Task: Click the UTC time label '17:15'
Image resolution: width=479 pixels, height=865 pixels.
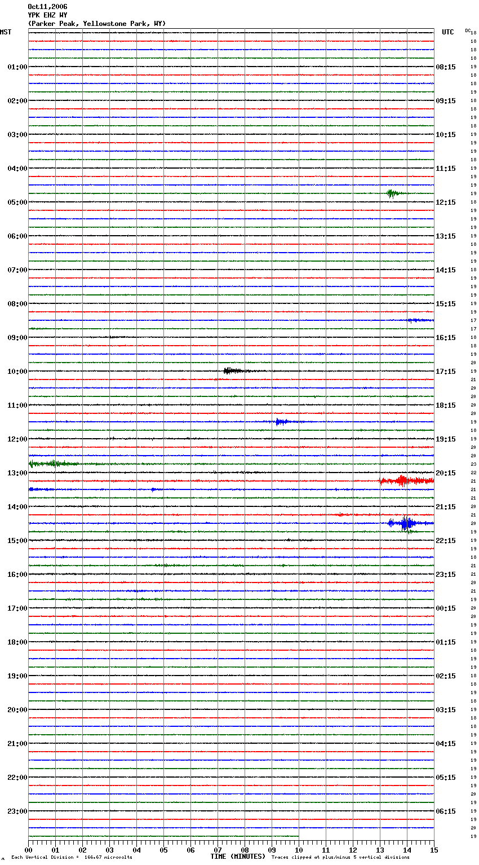Action: pyautogui.click(x=446, y=372)
